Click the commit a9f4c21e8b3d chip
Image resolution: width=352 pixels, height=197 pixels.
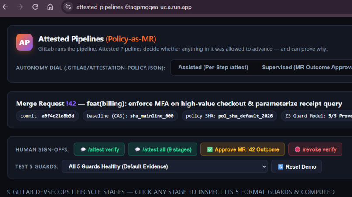tap(47, 116)
